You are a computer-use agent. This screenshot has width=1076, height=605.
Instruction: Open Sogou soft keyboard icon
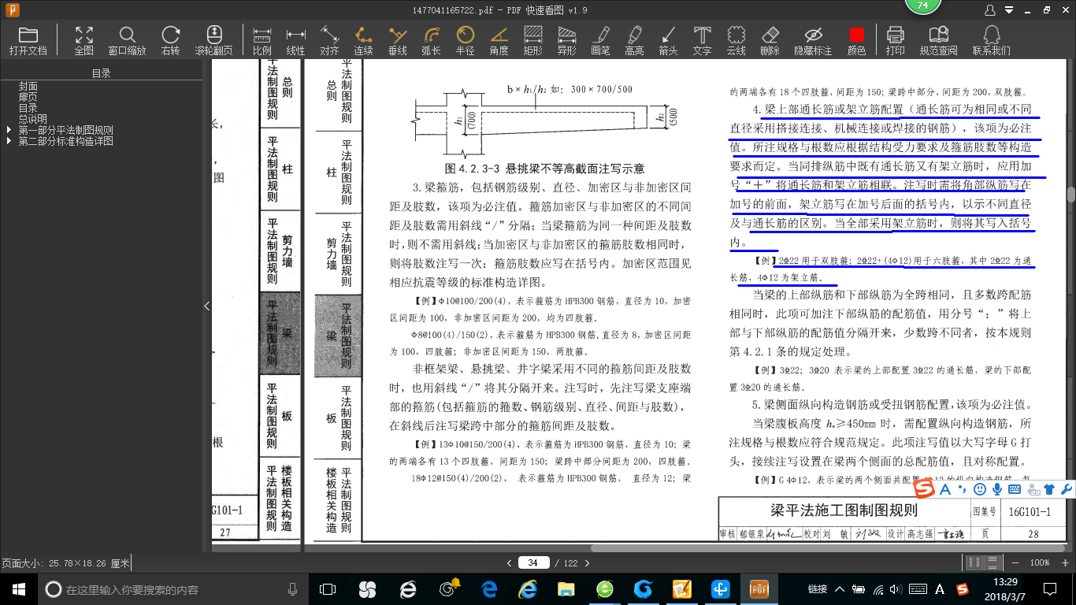point(1015,489)
